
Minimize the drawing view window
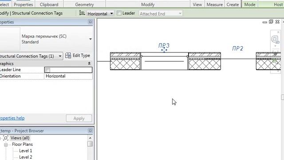coord(265,22)
